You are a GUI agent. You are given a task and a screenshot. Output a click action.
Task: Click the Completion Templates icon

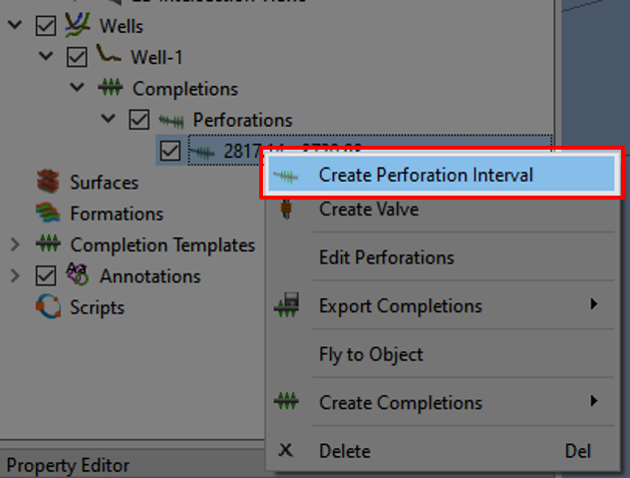[x=48, y=244]
